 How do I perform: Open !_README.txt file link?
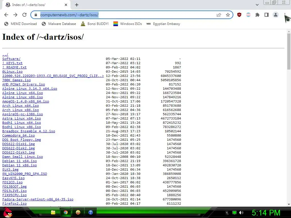click(14, 67)
